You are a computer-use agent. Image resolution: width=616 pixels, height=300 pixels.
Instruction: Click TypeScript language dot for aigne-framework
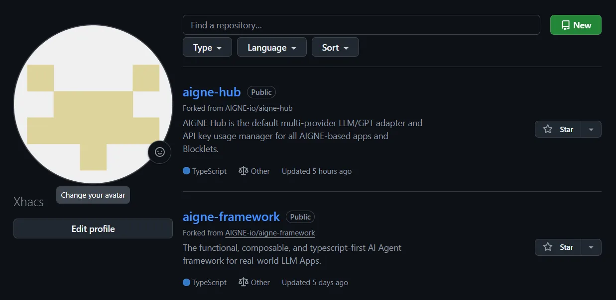click(x=186, y=282)
